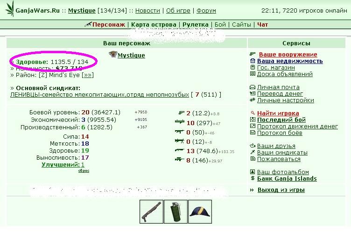The image size is (351, 239).
Task: Open Личные настройки link
Action: (x=285, y=100)
